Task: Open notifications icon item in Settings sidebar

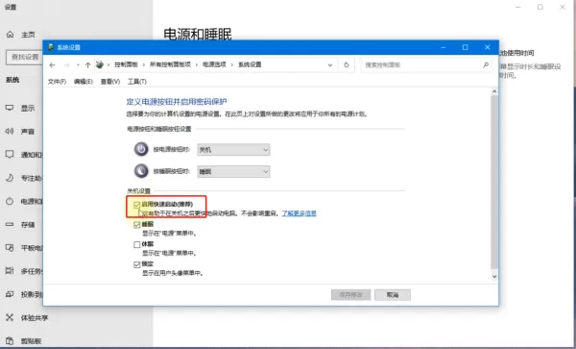Action: pyautogui.click(x=10, y=155)
